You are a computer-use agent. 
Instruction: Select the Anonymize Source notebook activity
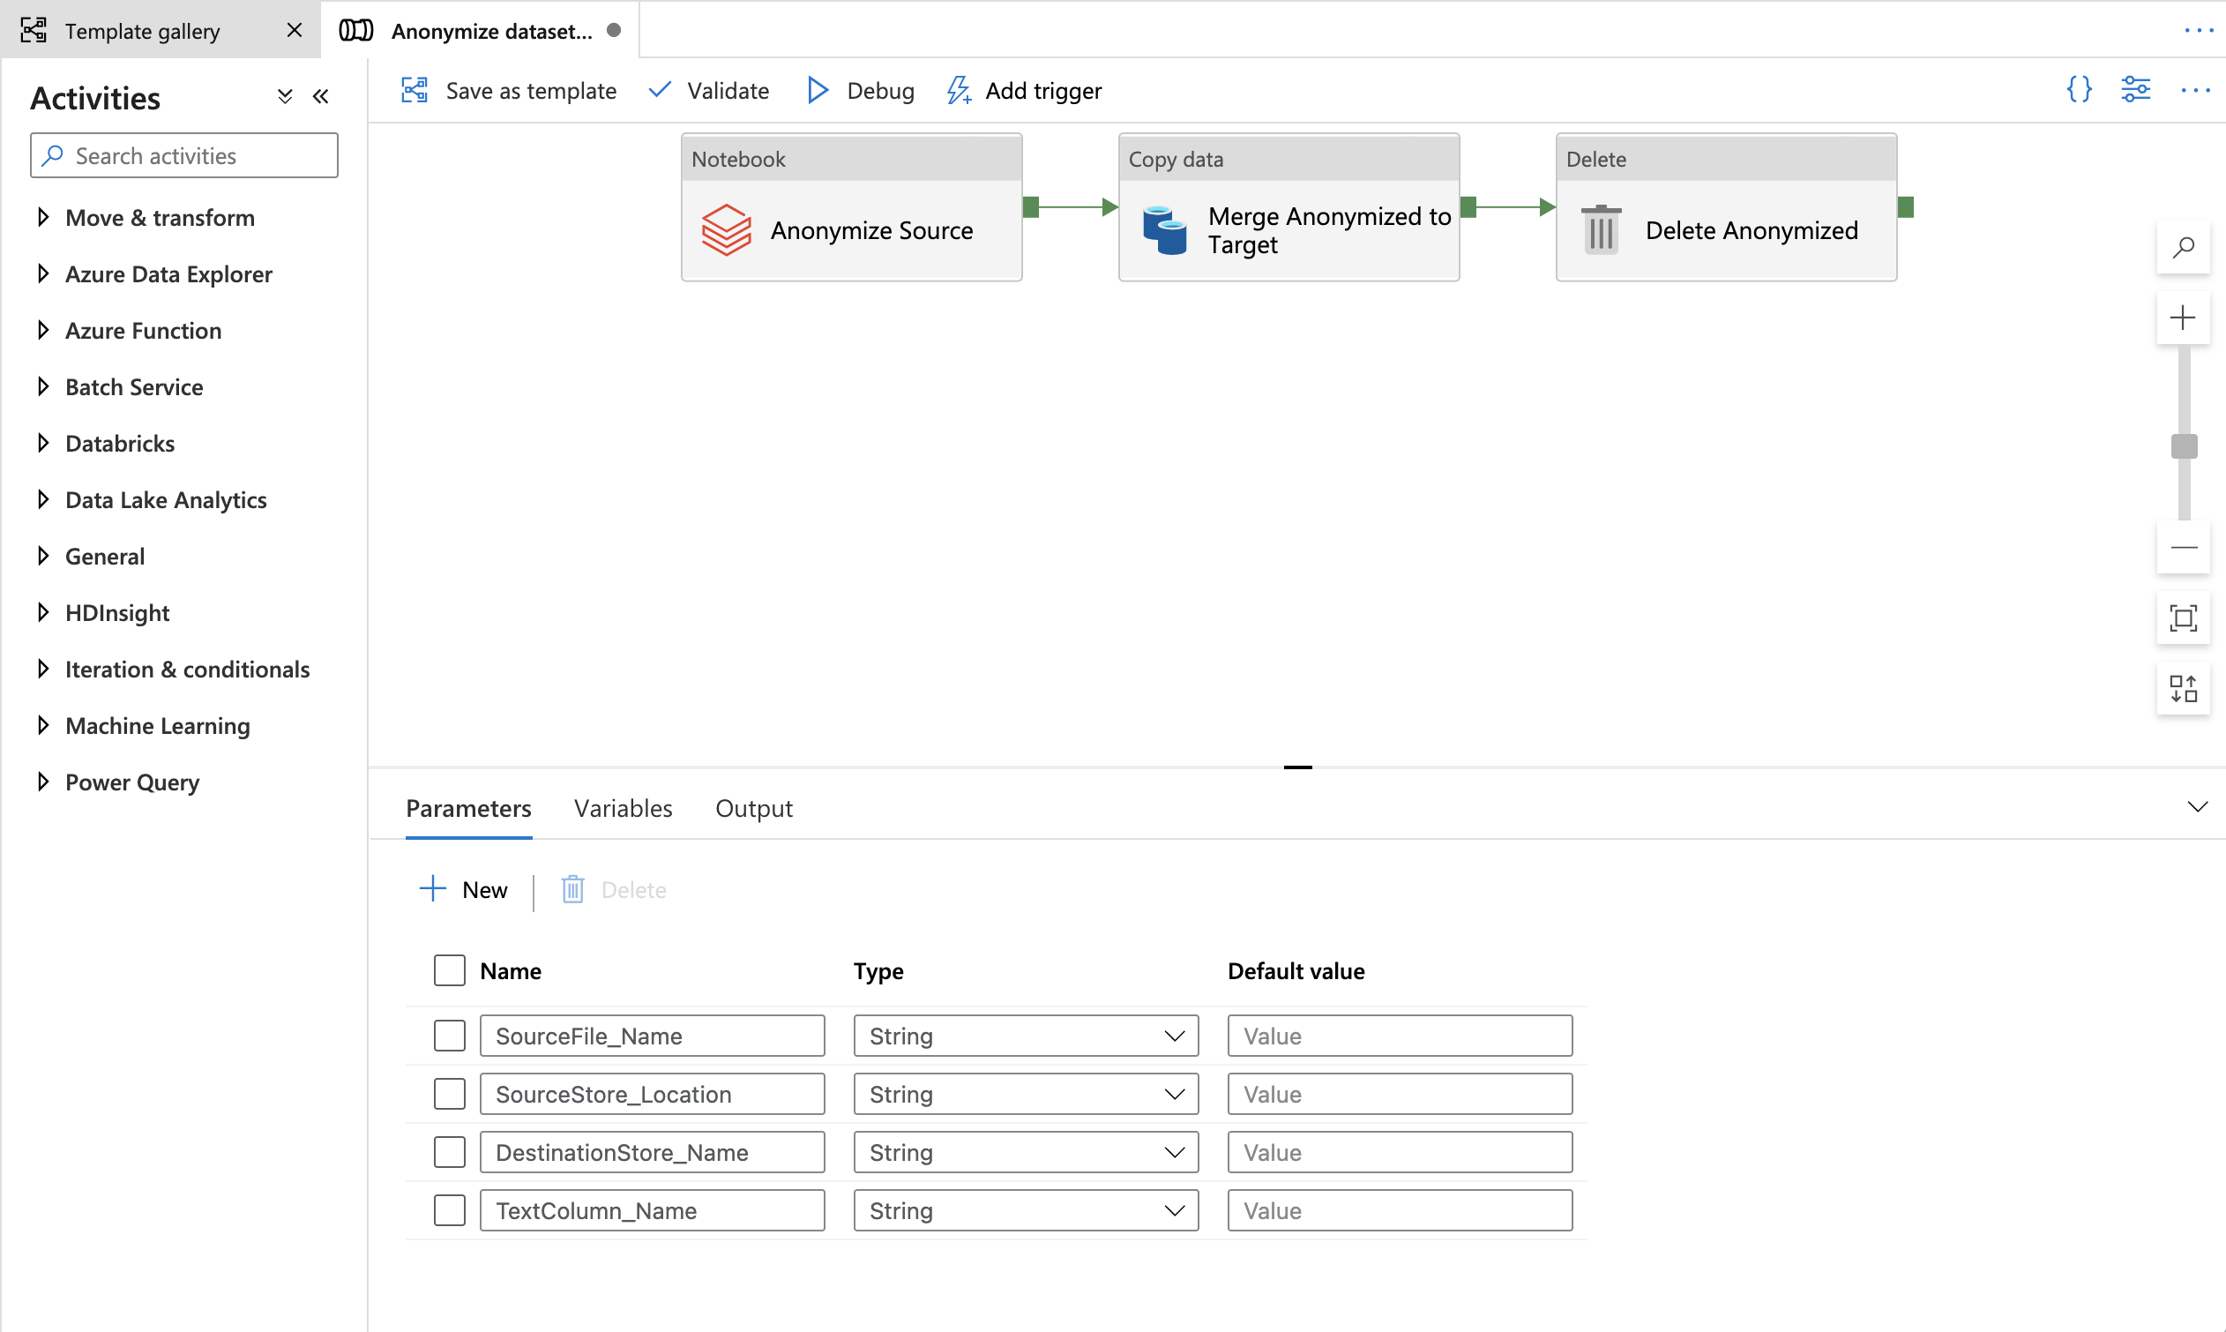[851, 207]
